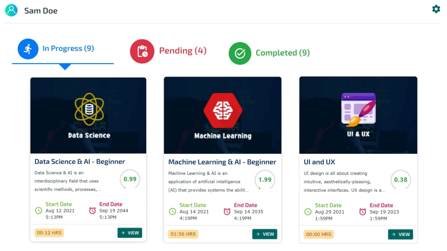Click the UI & UX paintbrush icon
The width and height of the screenshot is (447, 251).
pos(358,109)
